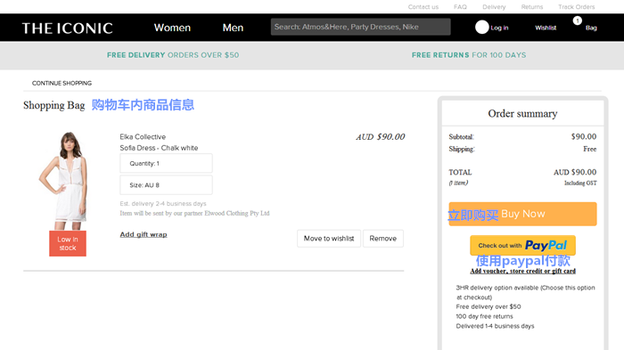
Task: Click the Add gift wrap link
Action: coord(144,234)
